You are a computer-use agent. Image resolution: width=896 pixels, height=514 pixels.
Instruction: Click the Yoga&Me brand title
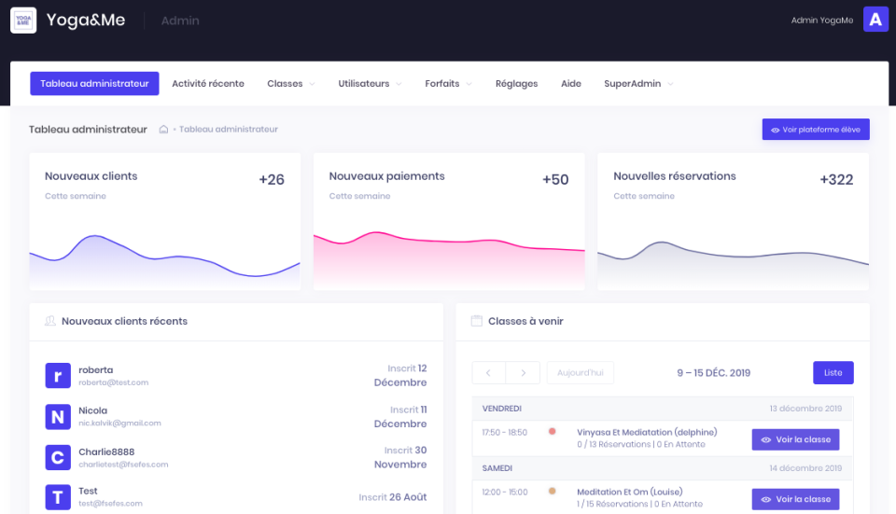pos(86,20)
